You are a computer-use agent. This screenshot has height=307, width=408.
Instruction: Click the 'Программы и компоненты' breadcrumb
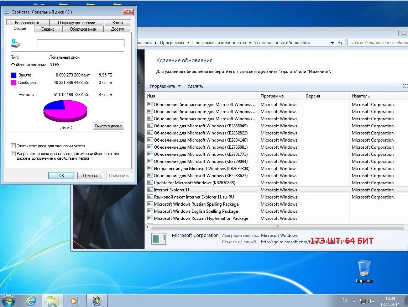tap(219, 43)
